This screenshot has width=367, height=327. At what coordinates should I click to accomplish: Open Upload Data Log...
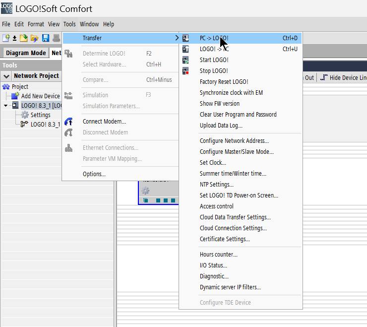[x=241, y=126]
